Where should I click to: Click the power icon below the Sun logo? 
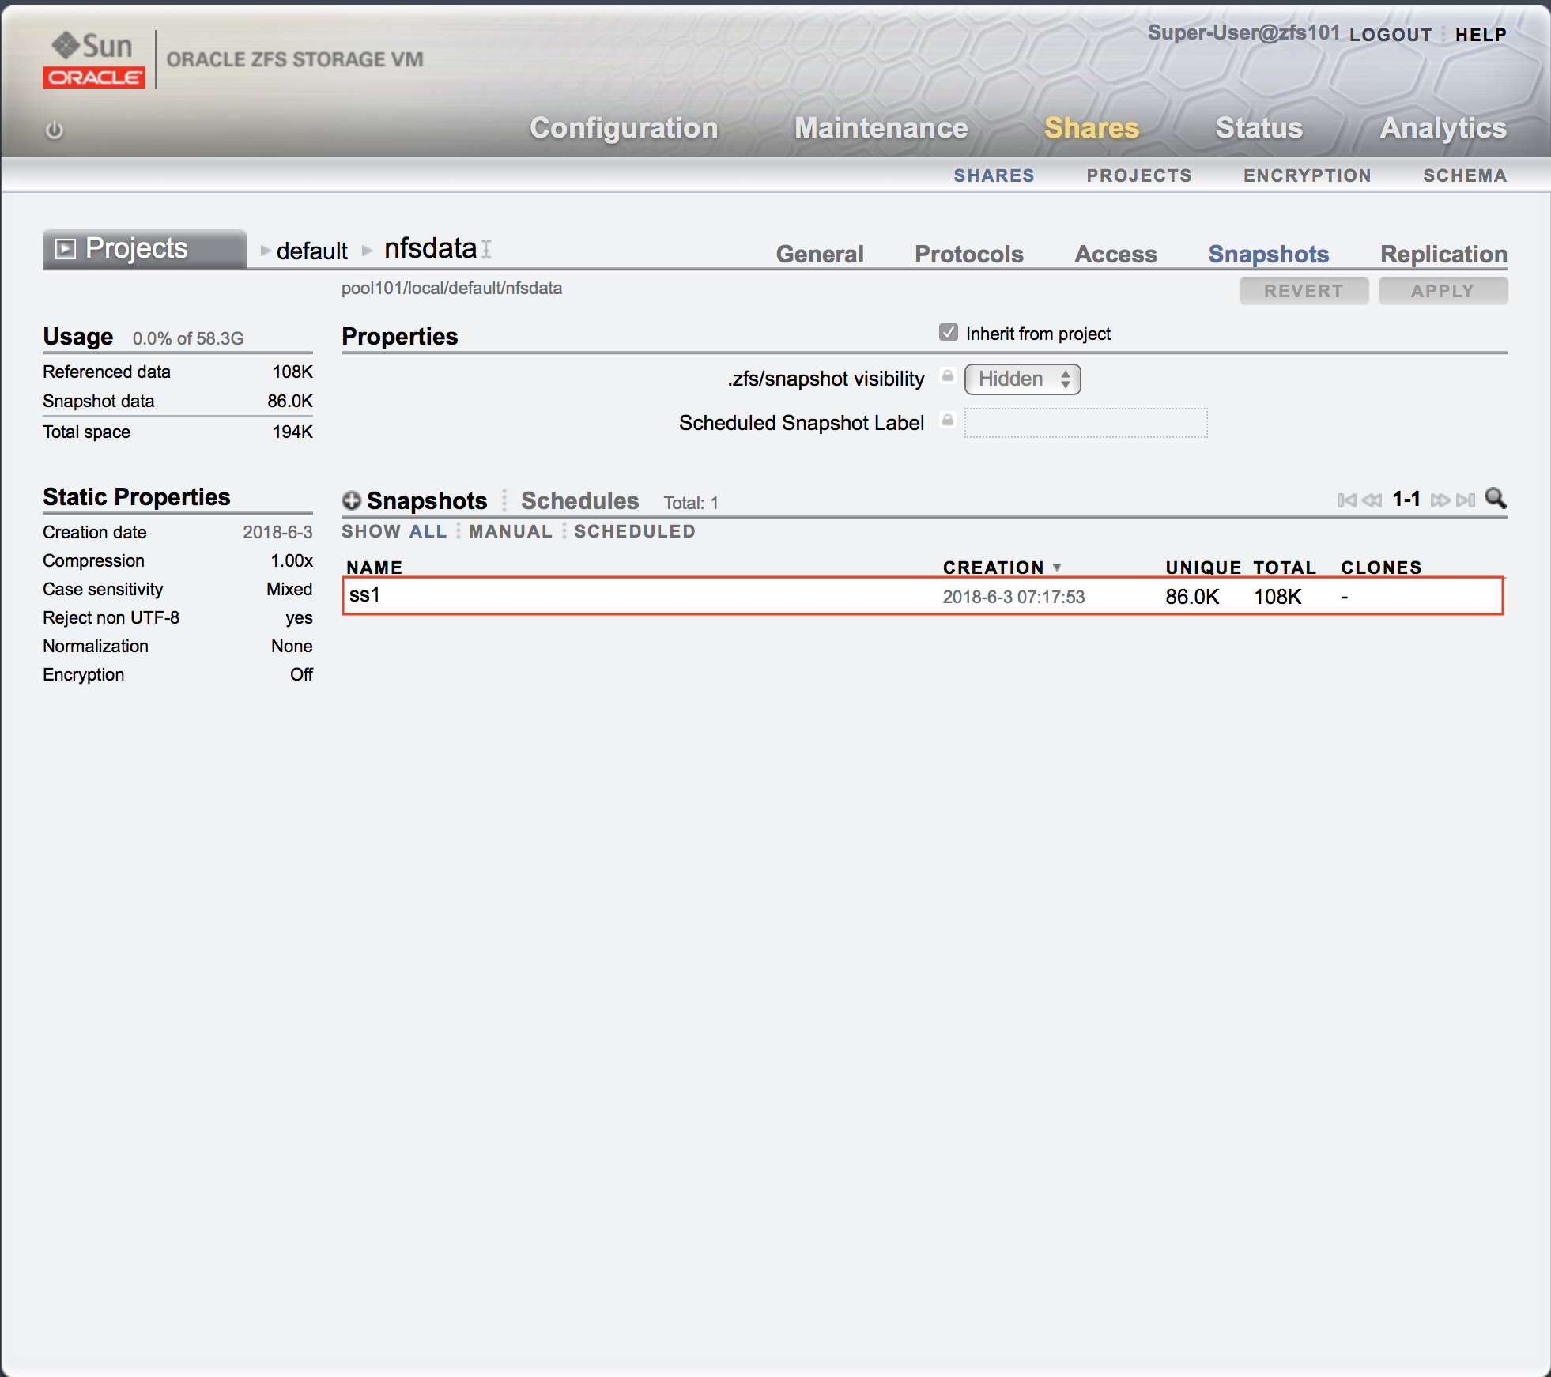[x=54, y=130]
